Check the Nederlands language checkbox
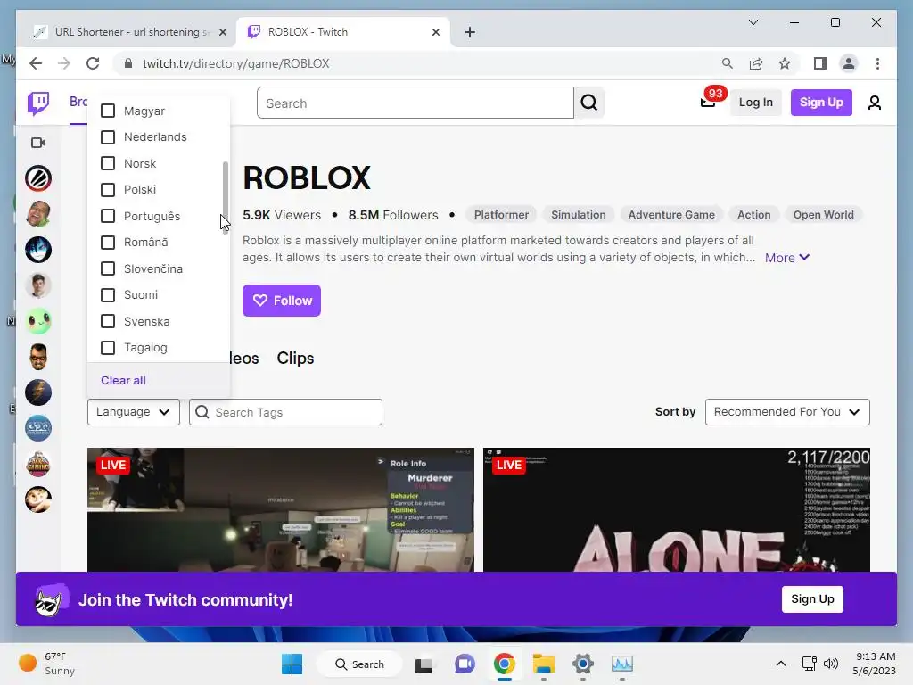 click(x=108, y=136)
